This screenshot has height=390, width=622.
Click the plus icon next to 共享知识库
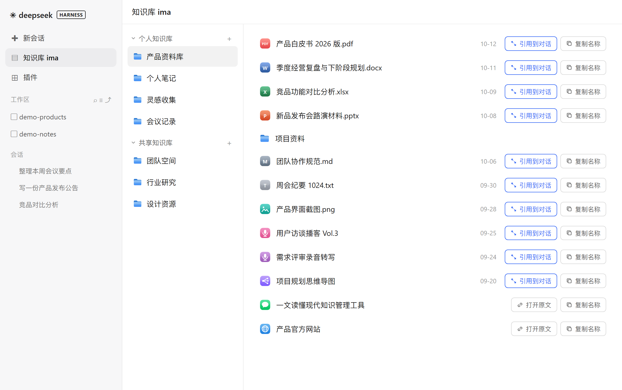[x=229, y=143]
